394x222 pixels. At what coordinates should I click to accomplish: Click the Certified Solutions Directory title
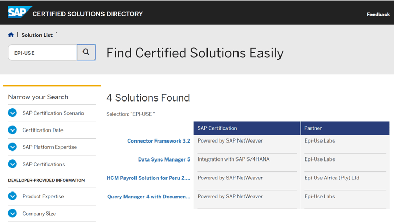87,14
